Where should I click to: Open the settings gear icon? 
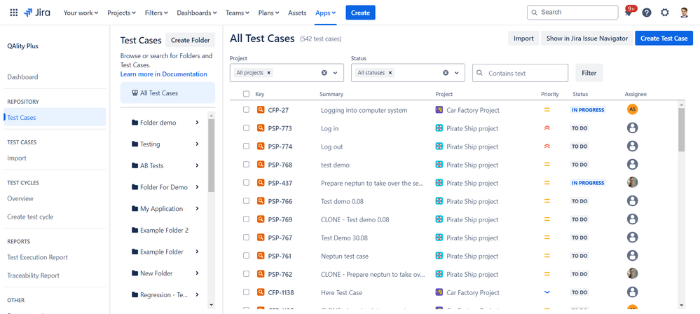click(665, 13)
